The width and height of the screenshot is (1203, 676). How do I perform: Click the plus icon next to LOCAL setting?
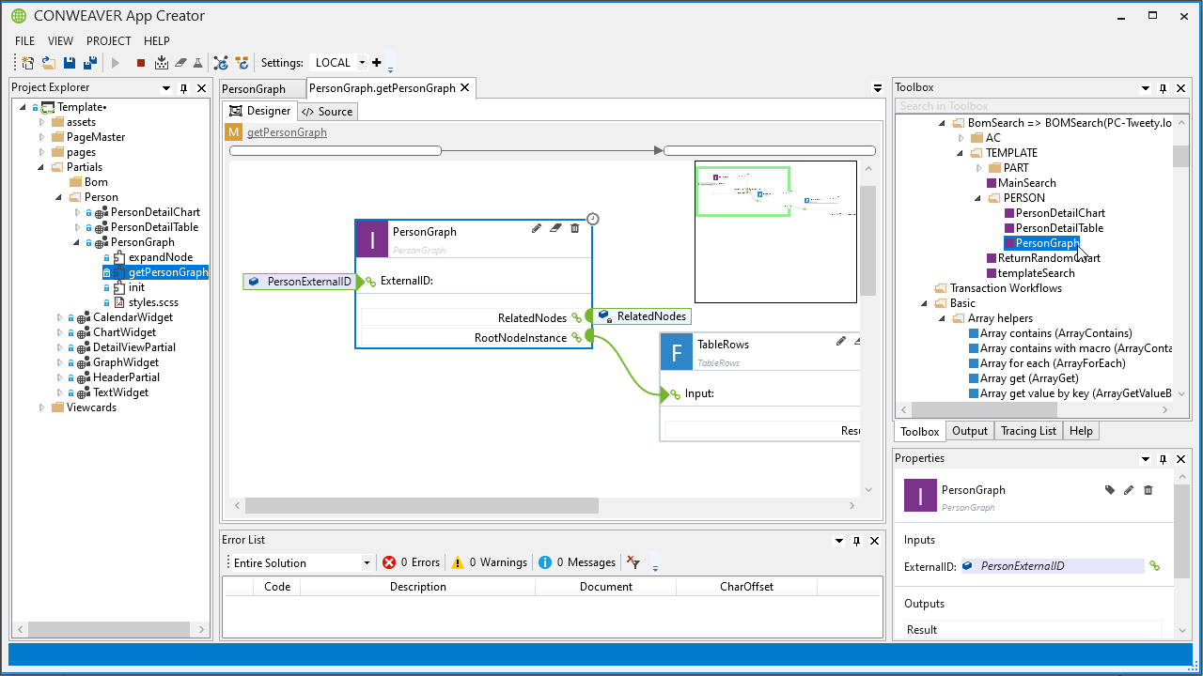click(377, 63)
